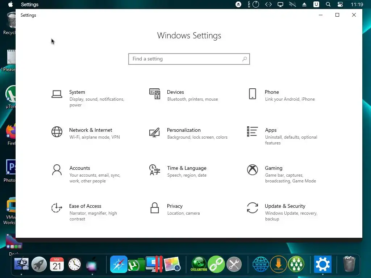This screenshot has width=371, height=278.
Task: Open the Apps list icon
Action: 253,131
